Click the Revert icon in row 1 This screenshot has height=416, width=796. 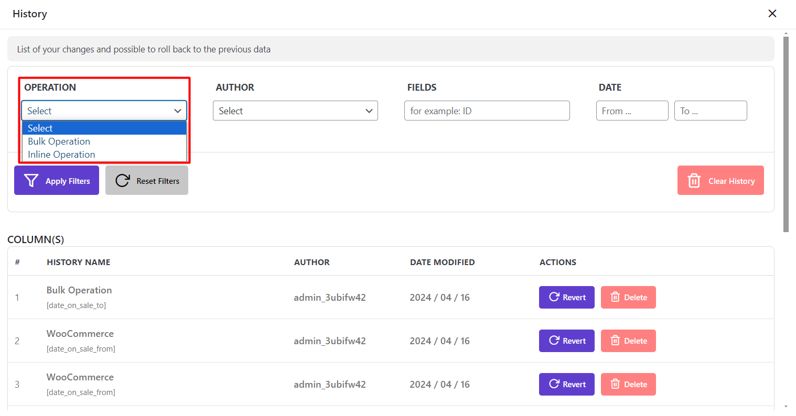[x=554, y=297]
